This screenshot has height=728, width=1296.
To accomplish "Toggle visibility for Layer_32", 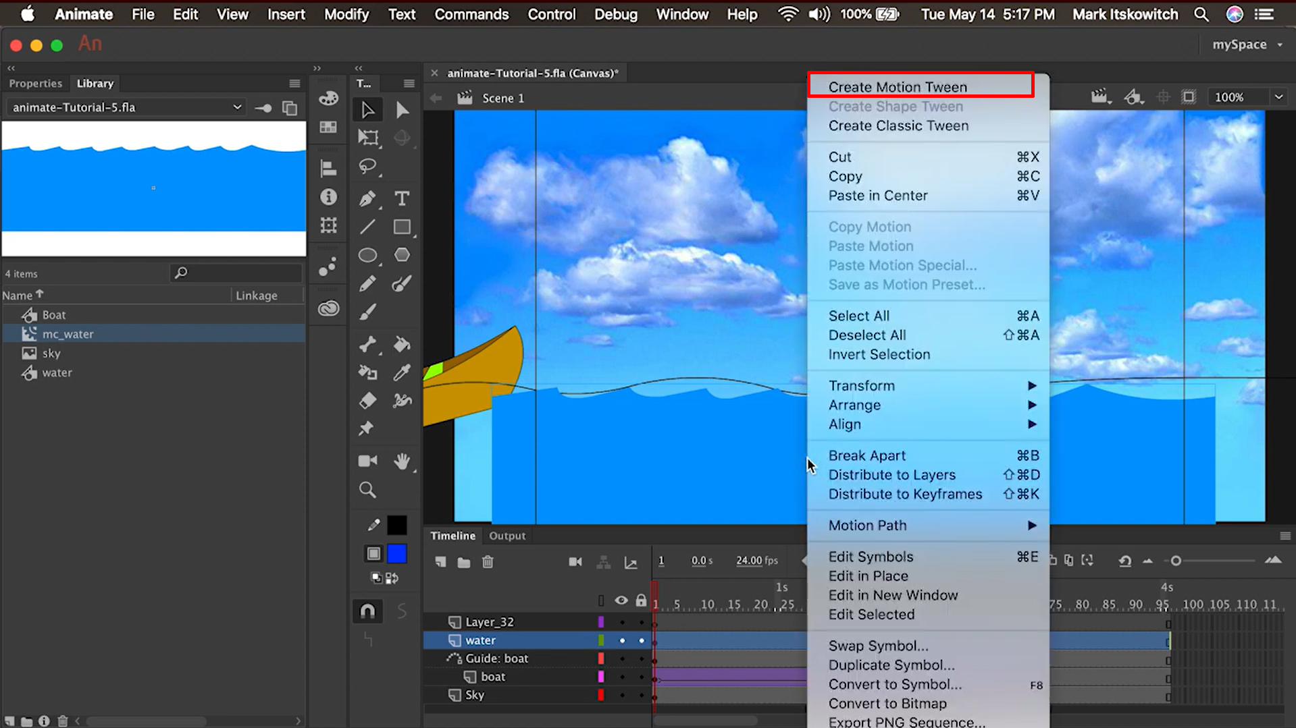I will tap(622, 622).
